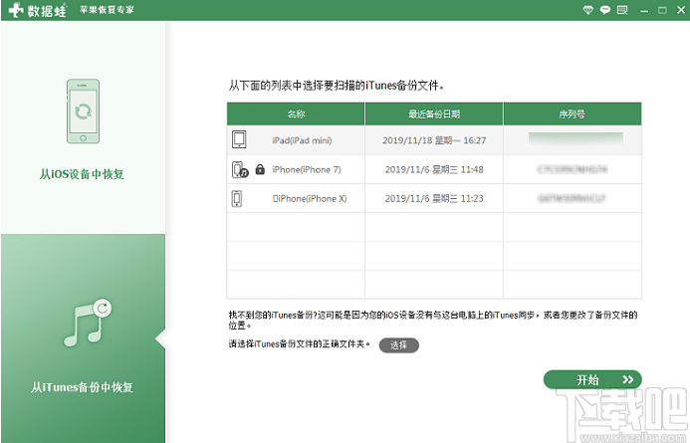
Task: Open the chat feedback bubble icon
Action: 605,10
